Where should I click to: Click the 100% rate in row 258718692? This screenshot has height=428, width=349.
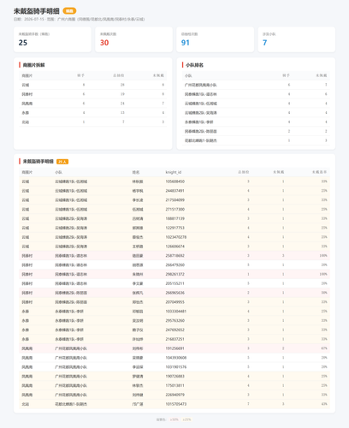323,256
